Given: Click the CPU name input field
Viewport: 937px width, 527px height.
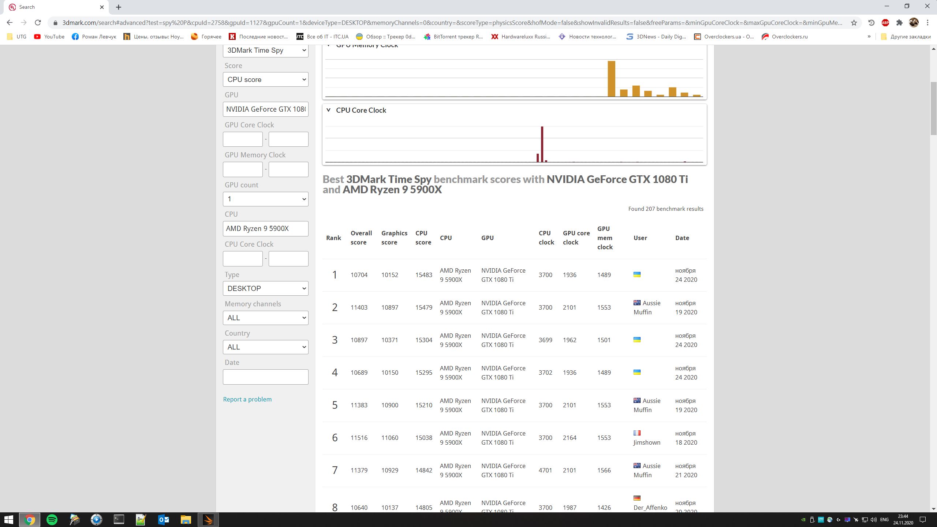Looking at the screenshot, I should (x=266, y=228).
